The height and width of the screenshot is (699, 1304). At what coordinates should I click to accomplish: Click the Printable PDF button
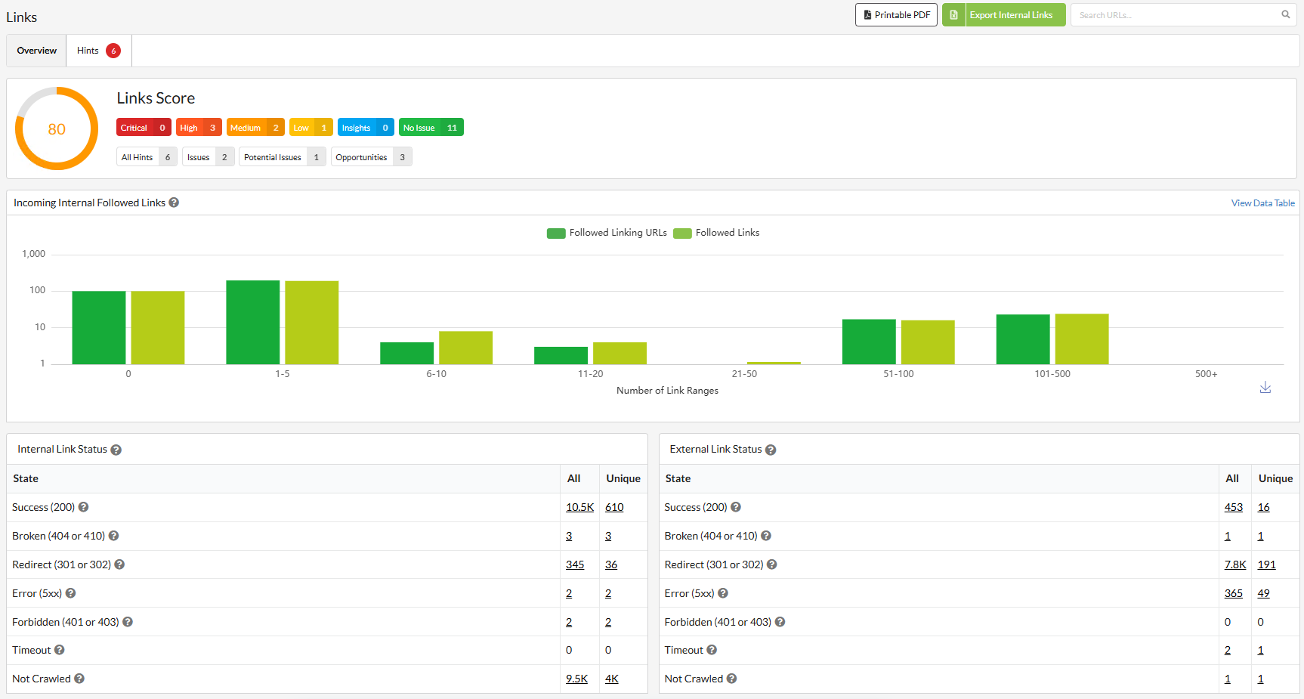[896, 15]
